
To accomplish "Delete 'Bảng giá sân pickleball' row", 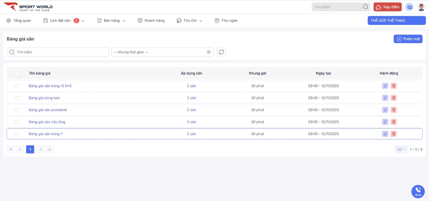I will [394, 110].
